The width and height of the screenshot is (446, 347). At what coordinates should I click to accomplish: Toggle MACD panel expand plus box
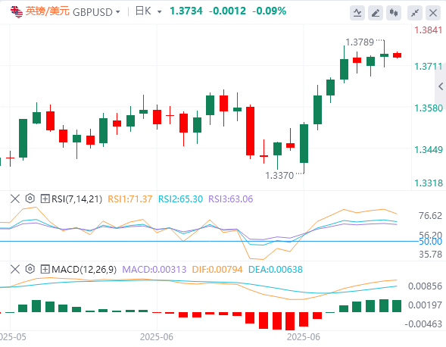pos(45,269)
